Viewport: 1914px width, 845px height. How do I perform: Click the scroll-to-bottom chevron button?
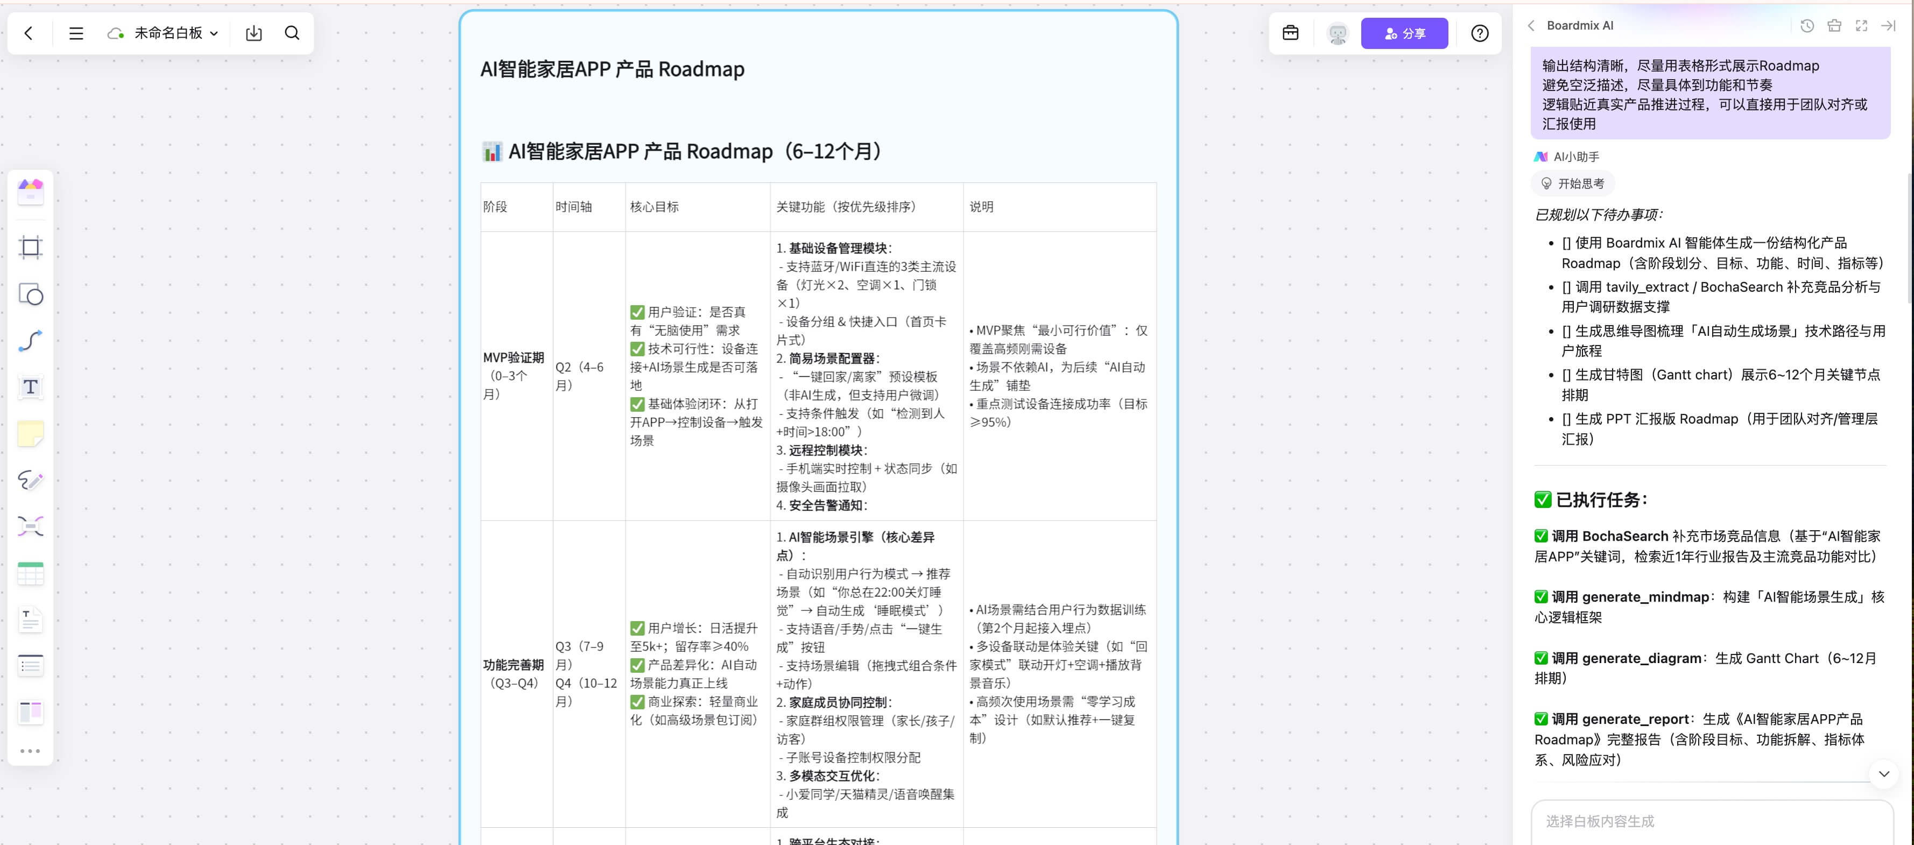coord(1883,773)
